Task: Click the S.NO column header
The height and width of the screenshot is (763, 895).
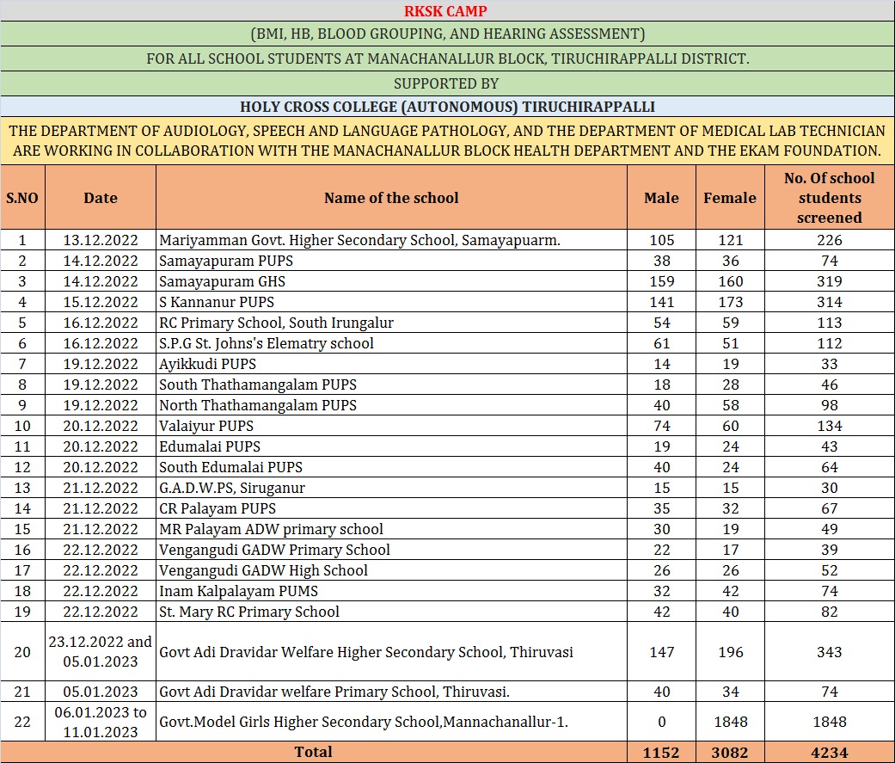Action: (22, 198)
